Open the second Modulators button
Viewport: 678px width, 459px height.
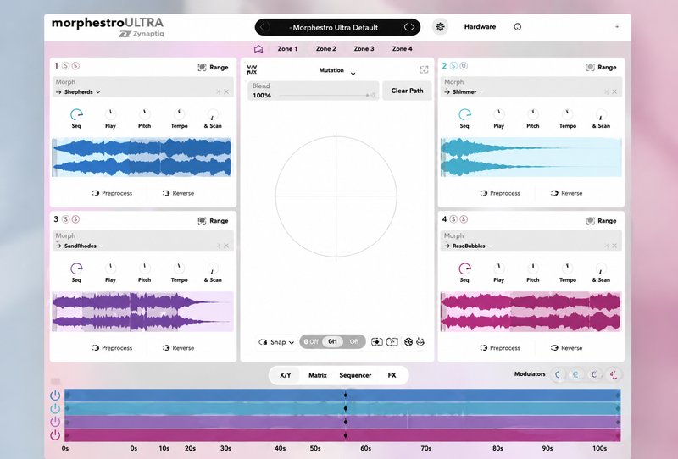[x=576, y=374]
